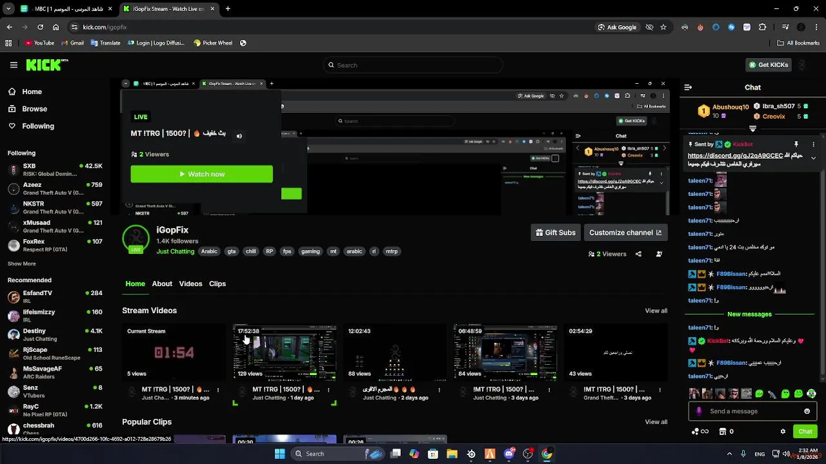826x464 pixels.
Task: Open options for the 17:52:38 video
Action: coord(328,390)
